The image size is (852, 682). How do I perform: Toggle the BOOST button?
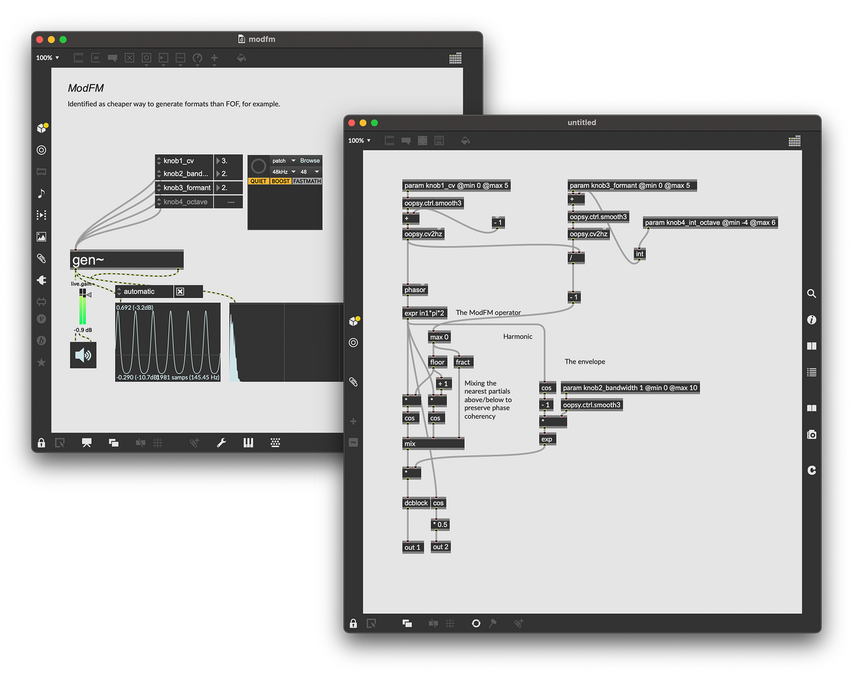pos(281,181)
